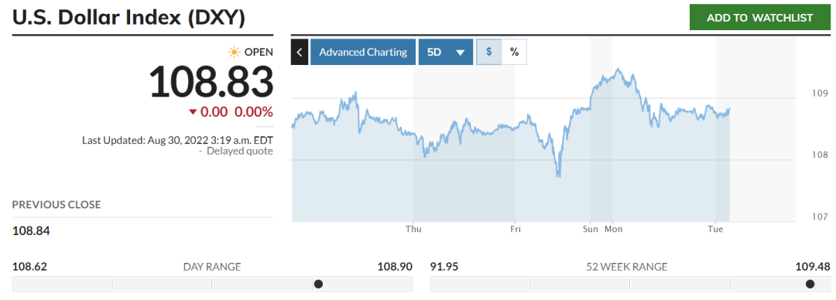Click the Previous Close value 108.84
This screenshot has height=300, width=836.
(x=31, y=231)
